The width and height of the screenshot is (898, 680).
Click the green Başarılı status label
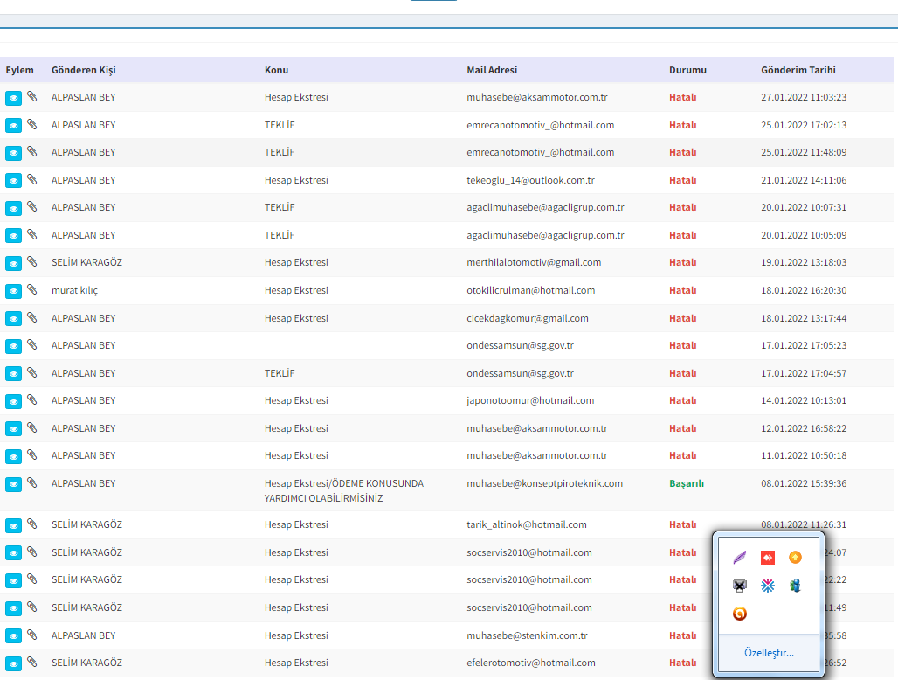point(687,483)
